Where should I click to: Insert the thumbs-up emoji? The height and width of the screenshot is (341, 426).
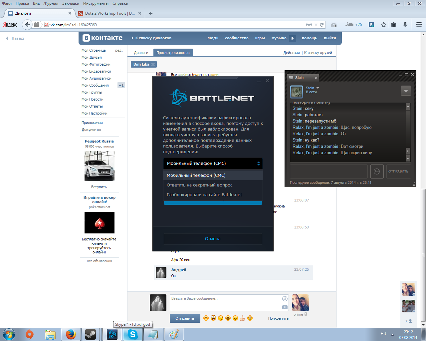coord(242,318)
